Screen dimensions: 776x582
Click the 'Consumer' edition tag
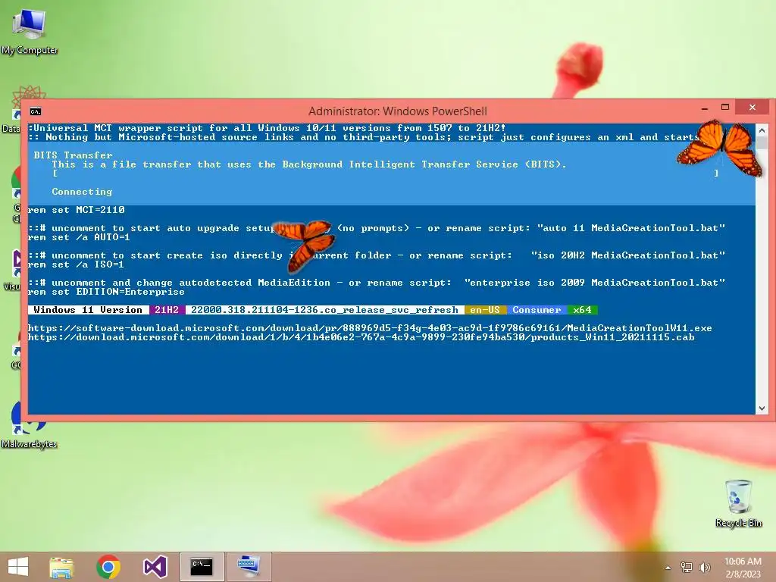[537, 310]
